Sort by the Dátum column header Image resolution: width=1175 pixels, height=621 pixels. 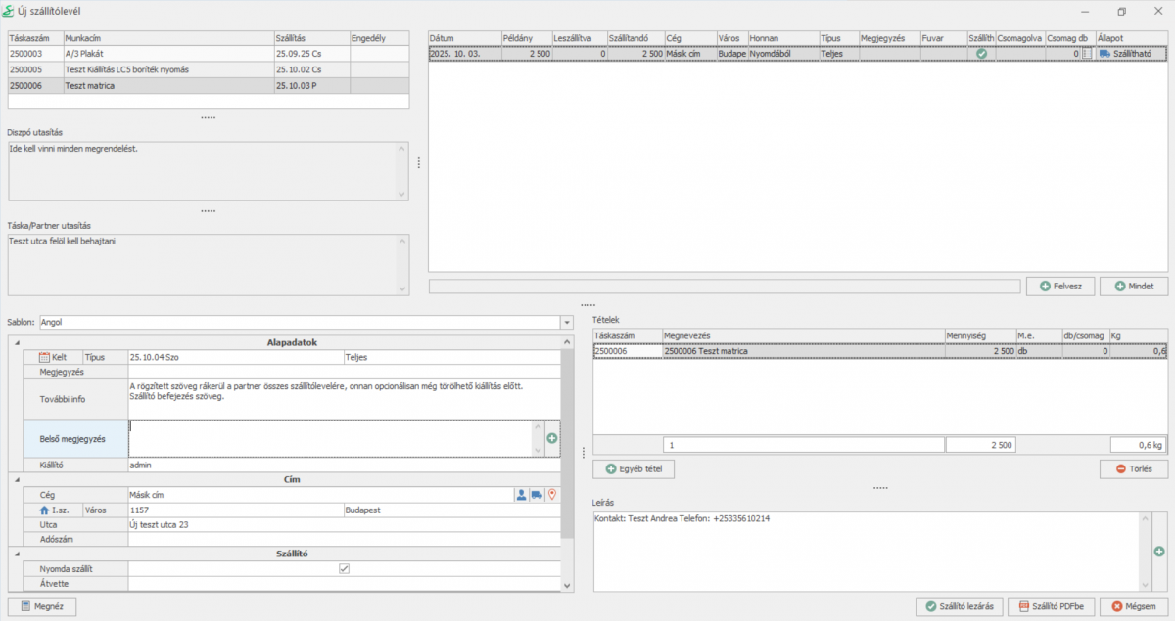[464, 37]
